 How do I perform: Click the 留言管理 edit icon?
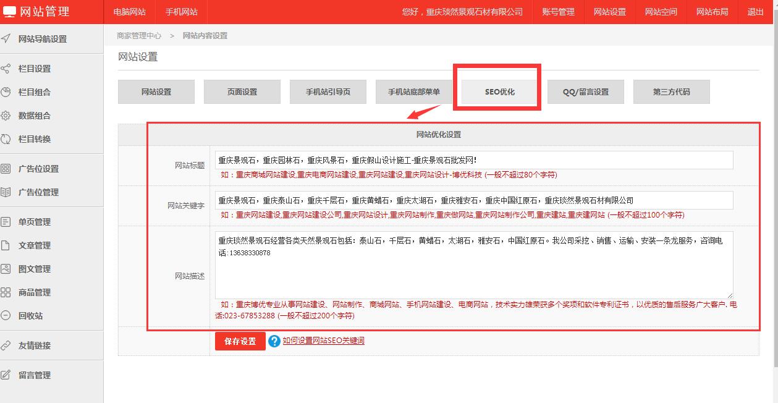(x=6, y=375)
